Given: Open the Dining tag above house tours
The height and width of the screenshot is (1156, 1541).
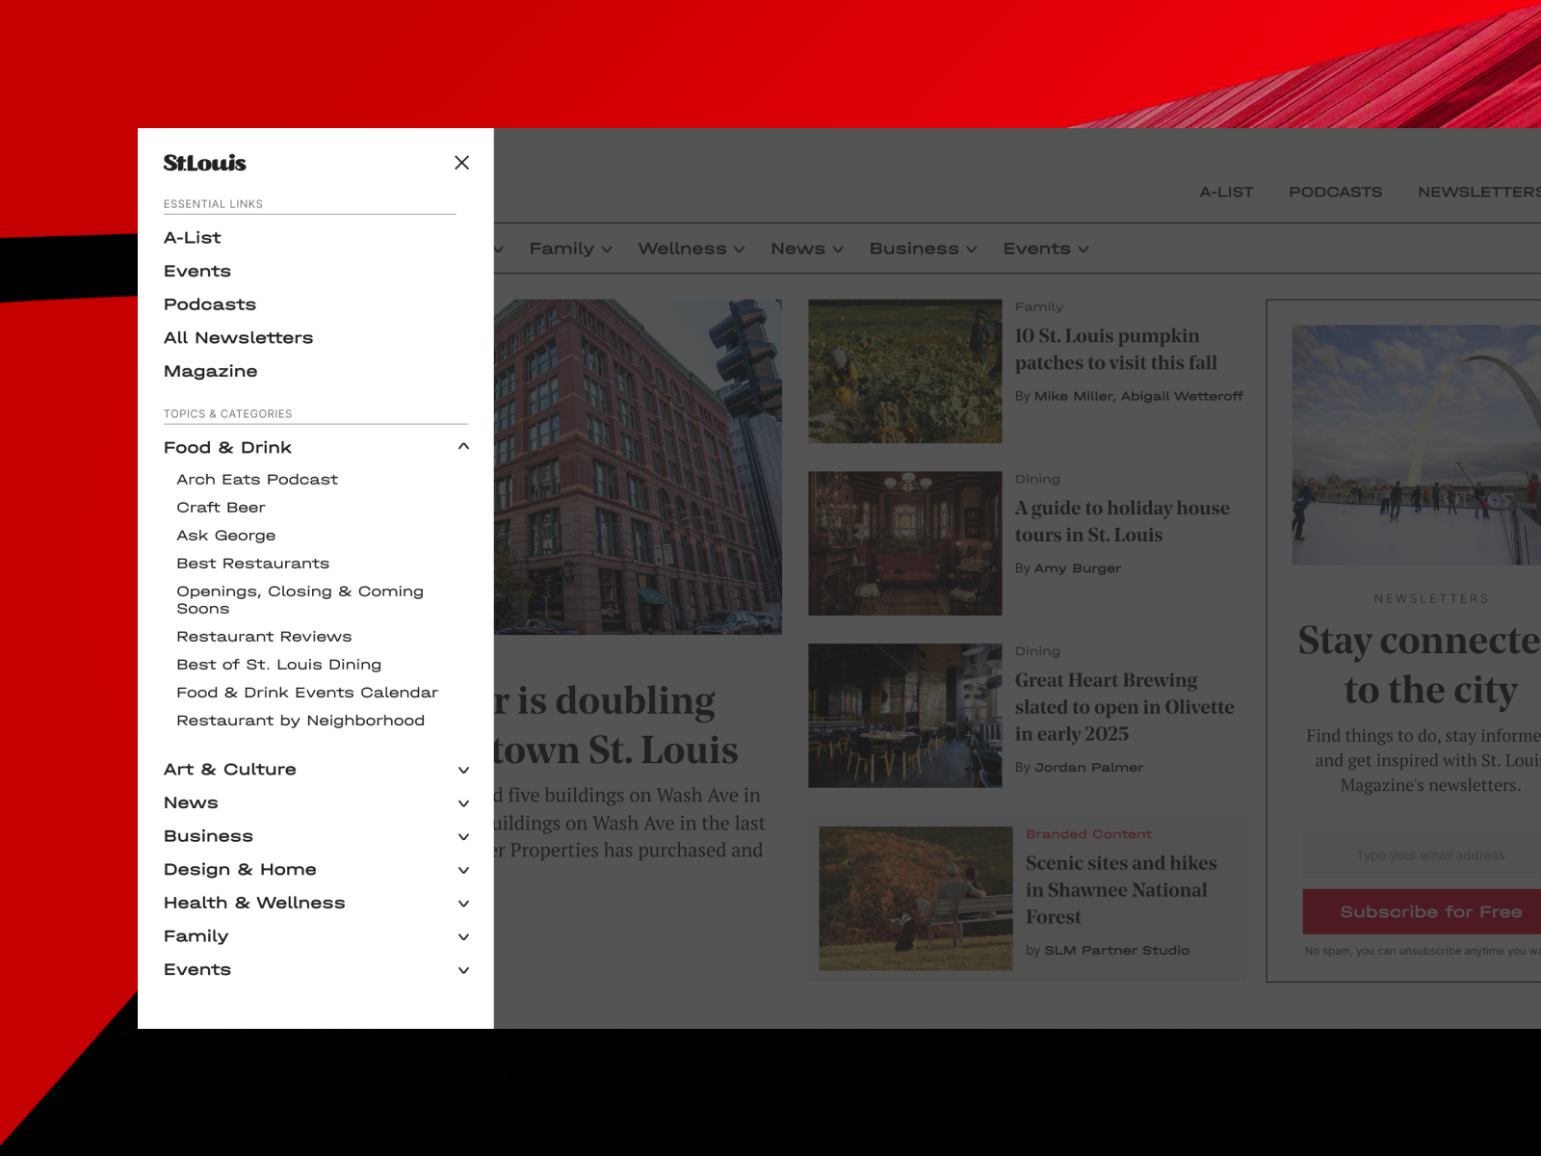Looking at the screenshot, I should [x=1037, y=480].
